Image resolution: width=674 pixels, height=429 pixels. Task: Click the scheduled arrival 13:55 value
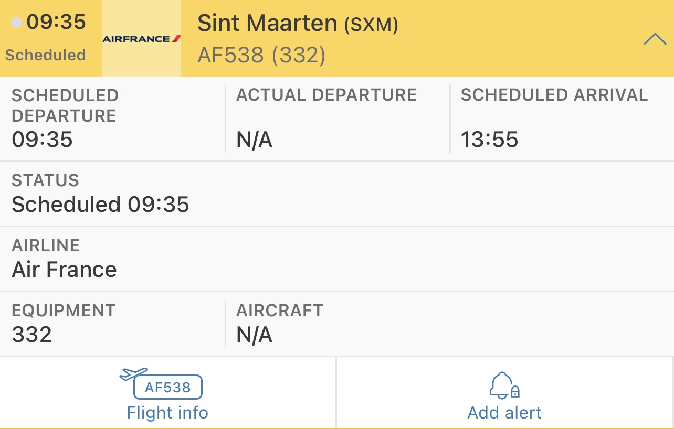[490, 140]
